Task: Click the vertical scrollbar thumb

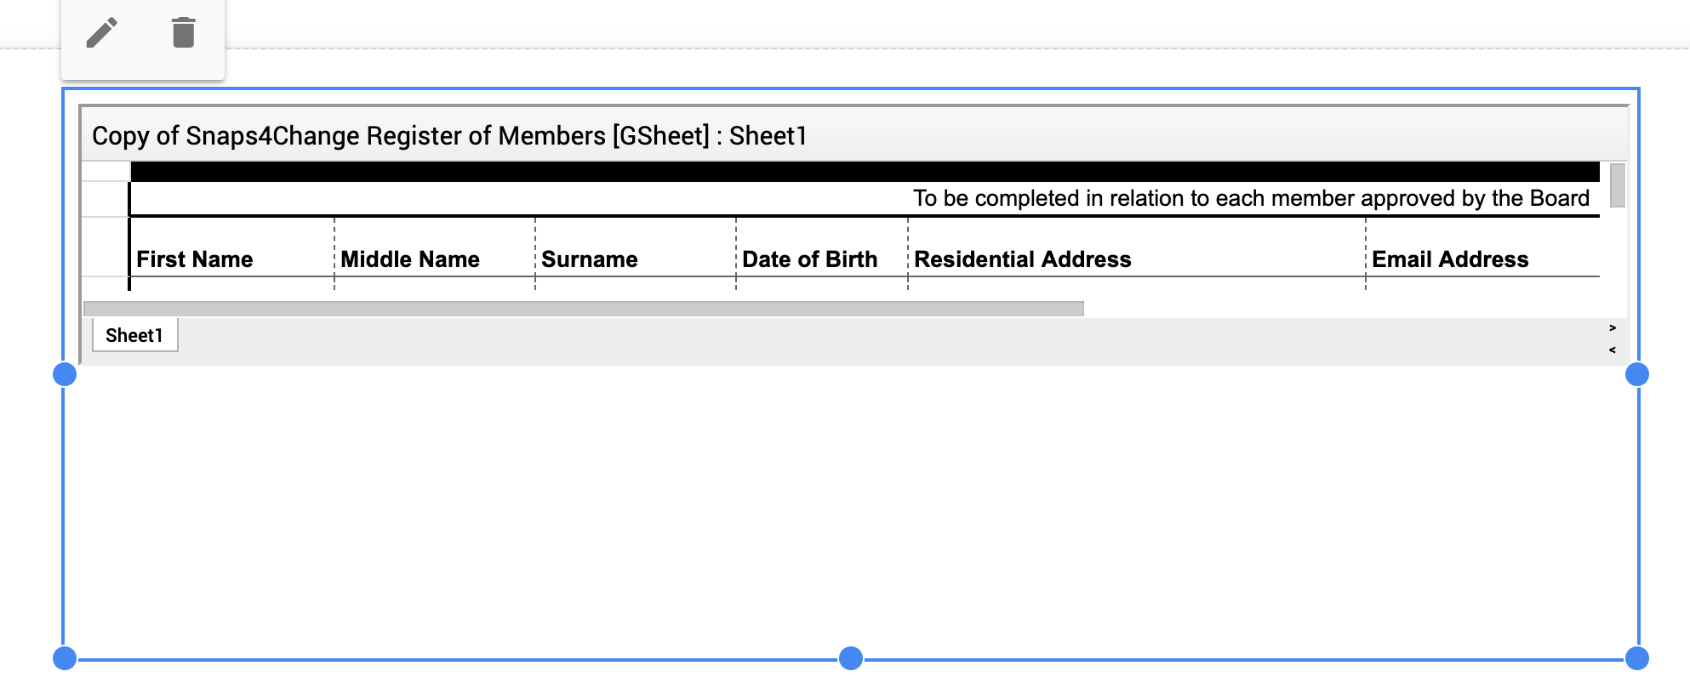Action: tap(1618, 185)
